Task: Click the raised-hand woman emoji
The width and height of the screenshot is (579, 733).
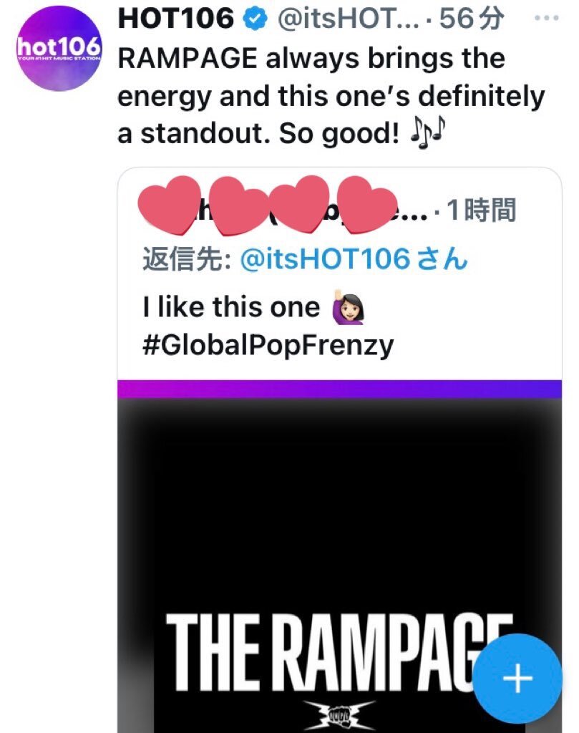Action: 348,307
